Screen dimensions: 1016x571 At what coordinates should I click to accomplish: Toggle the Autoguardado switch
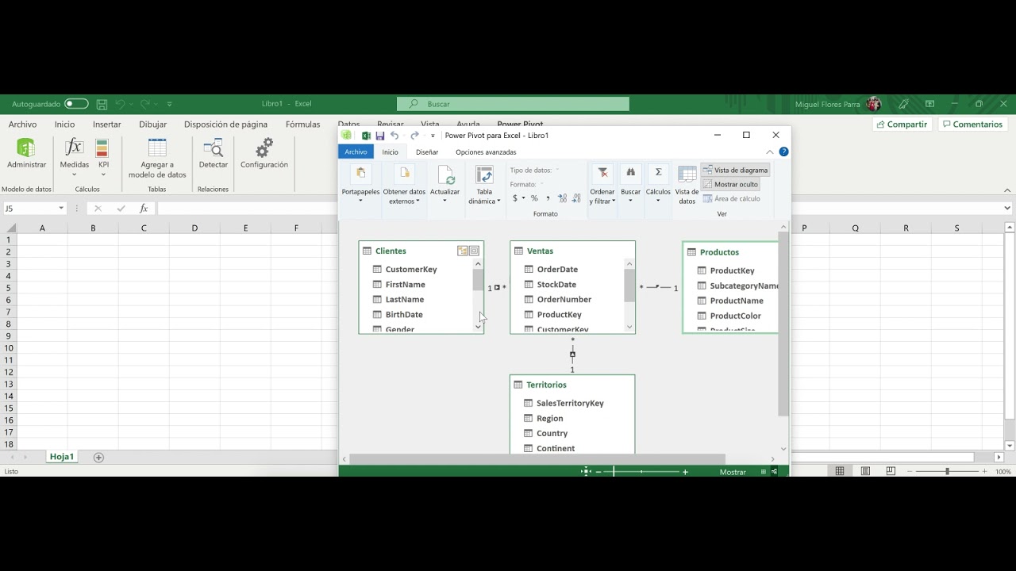(76, 104)
